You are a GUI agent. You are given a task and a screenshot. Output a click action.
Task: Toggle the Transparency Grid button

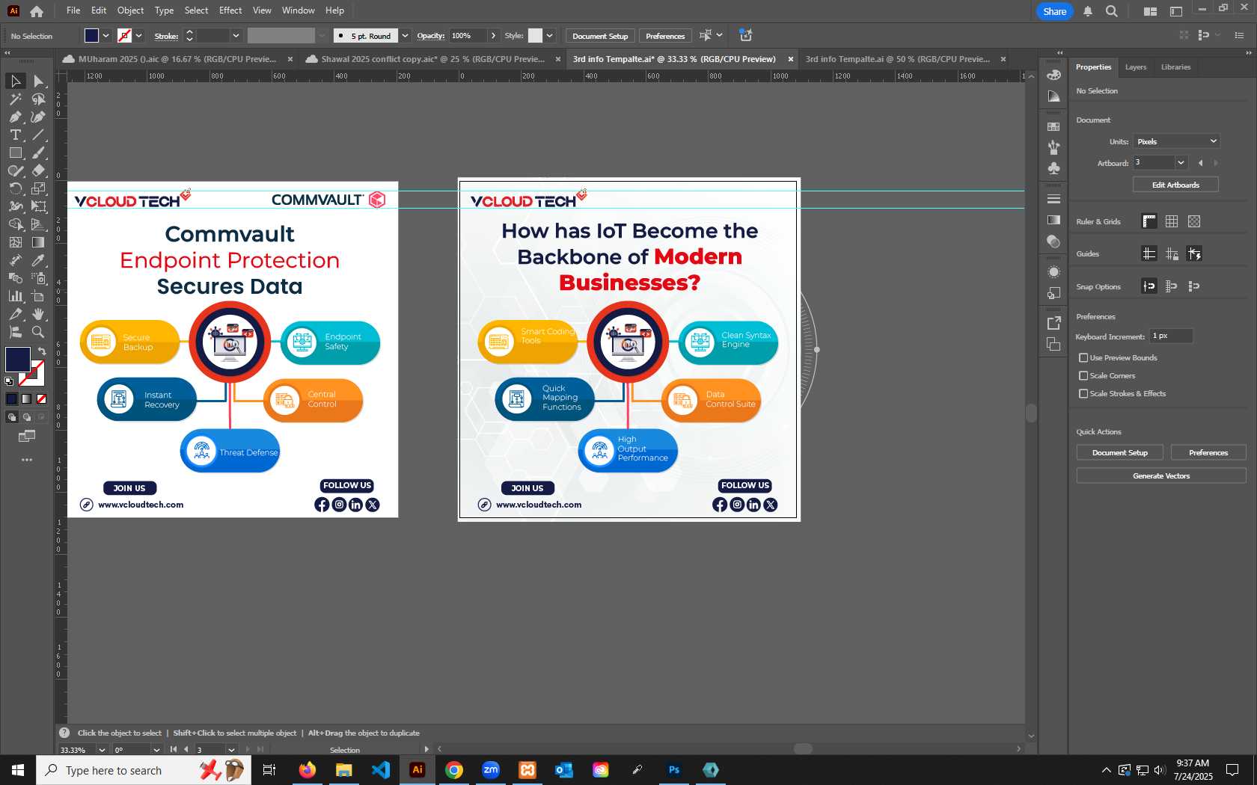tap(1194, 221)
